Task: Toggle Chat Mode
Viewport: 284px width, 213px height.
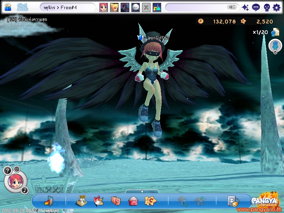Action: (22, 7)
